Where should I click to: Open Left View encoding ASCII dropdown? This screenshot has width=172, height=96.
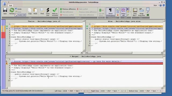click(x=66, y=91)
